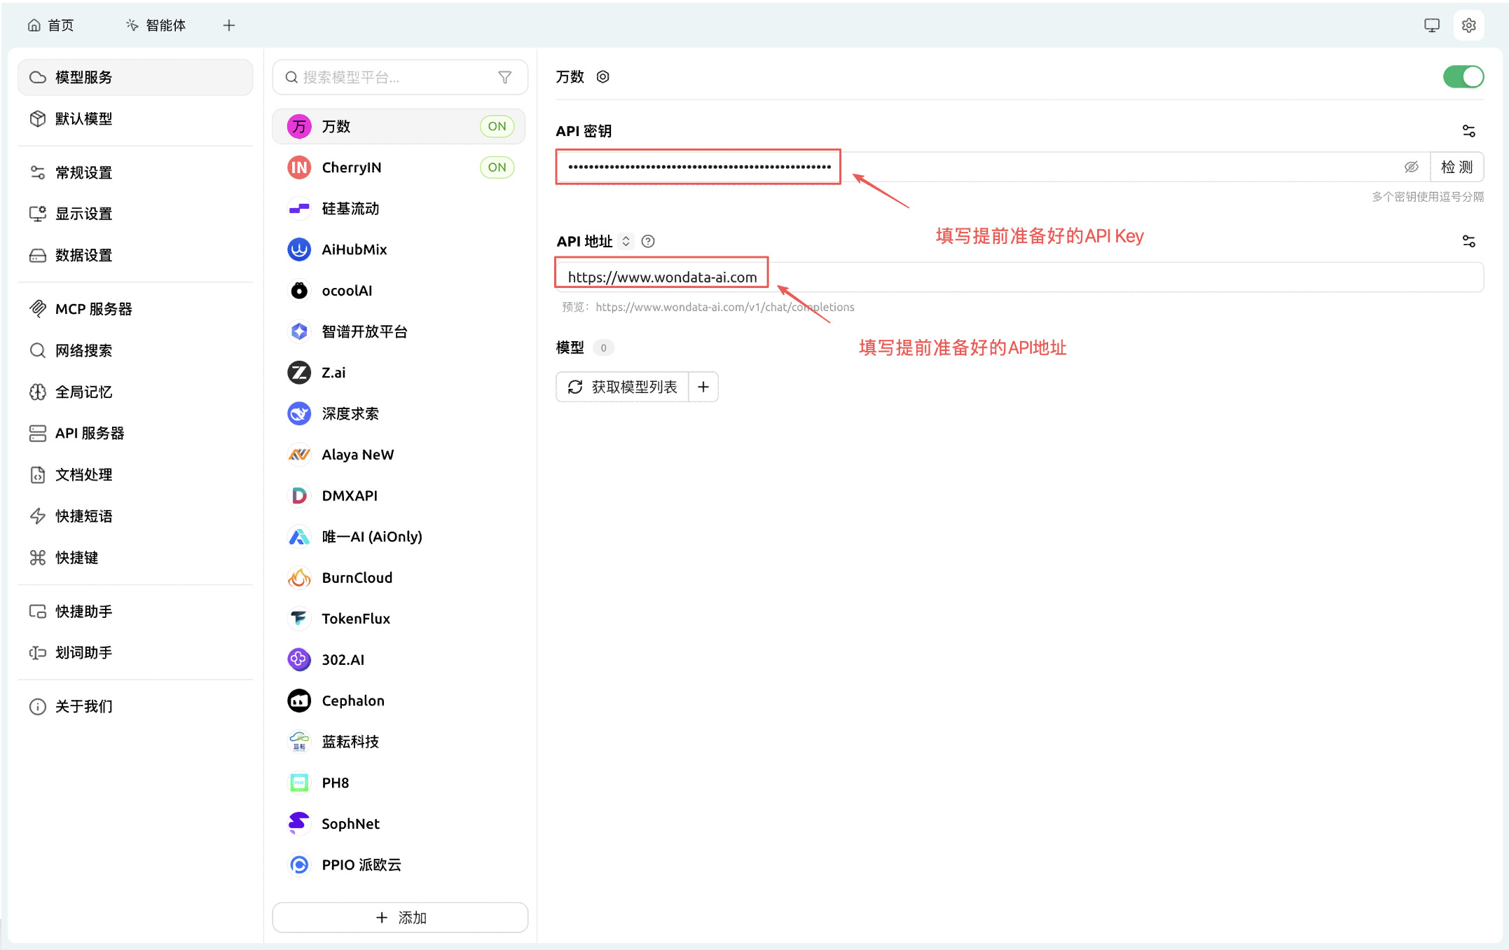Select the PPIO 派欧云 provider
Image resolution: width=1509 pixels, height=950 pixels.
click(399, 864)
